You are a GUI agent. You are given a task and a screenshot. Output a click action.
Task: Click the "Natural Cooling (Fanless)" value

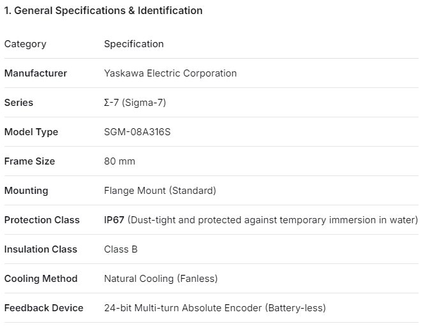161,279
